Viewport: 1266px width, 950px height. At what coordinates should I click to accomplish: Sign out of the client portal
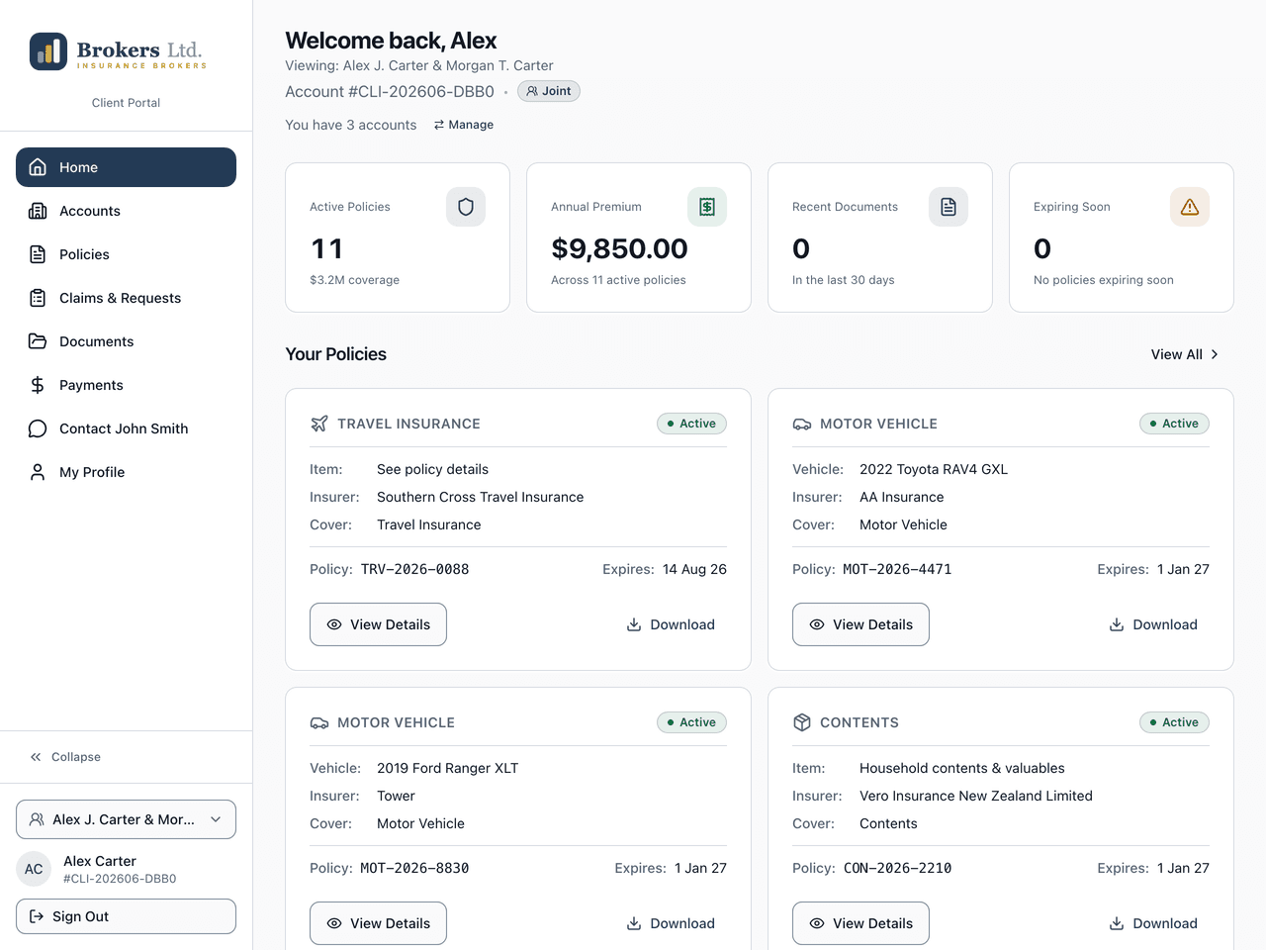point(126,916)
